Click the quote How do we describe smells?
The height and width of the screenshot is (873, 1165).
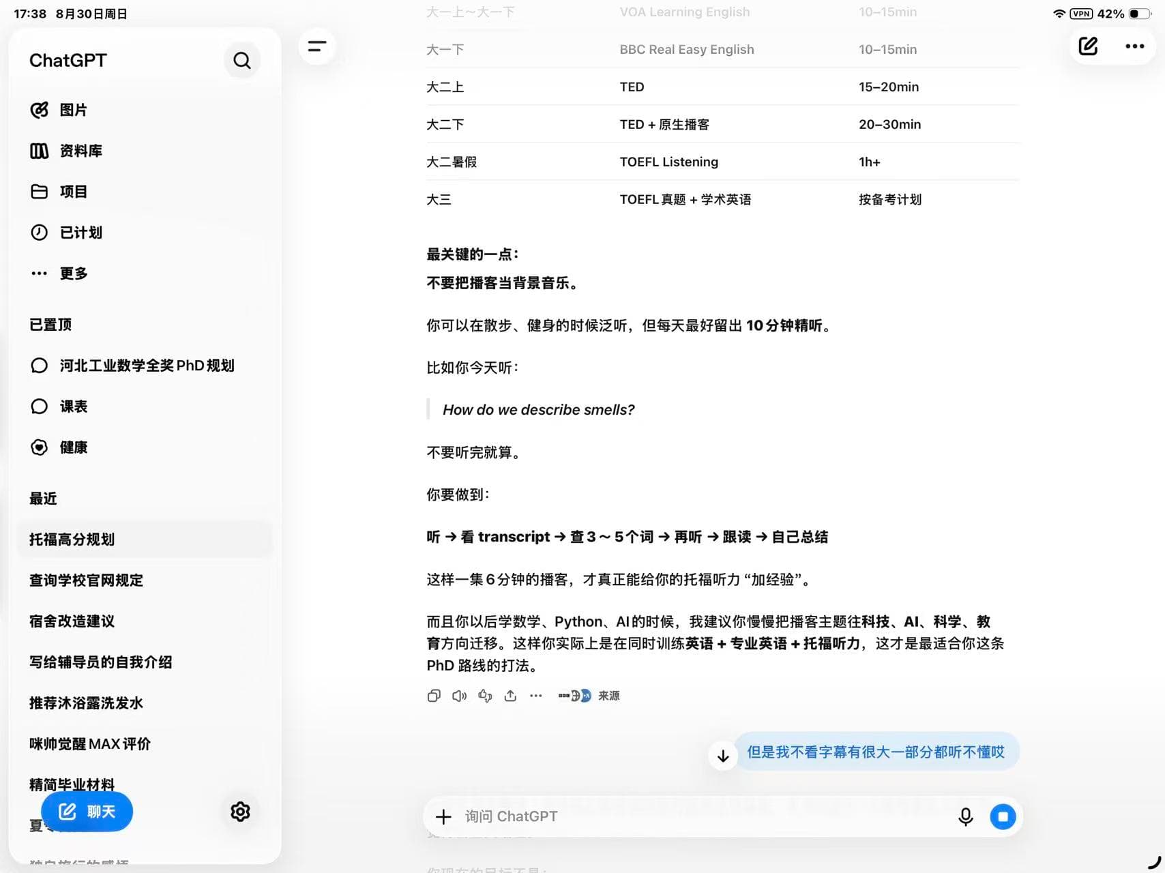coord(538,410)
